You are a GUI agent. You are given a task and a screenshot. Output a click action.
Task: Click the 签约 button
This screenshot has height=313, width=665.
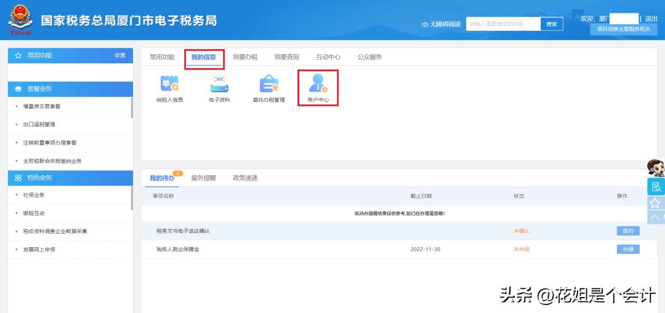[628, 231]
